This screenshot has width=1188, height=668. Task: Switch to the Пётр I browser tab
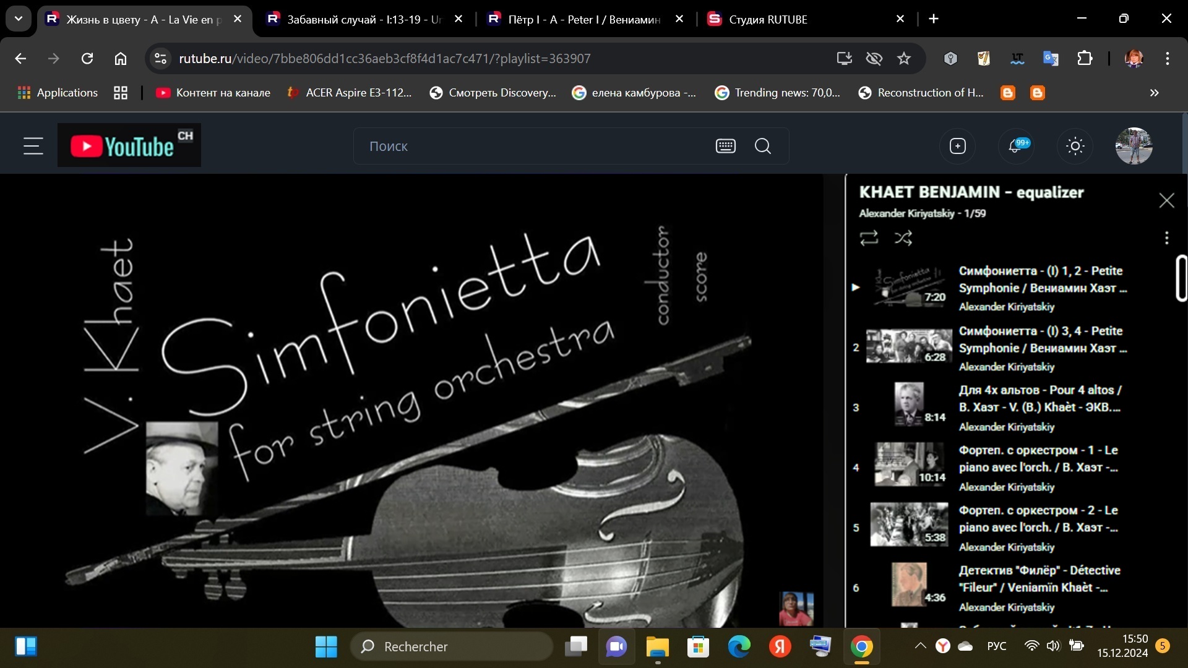click(582, 19)
